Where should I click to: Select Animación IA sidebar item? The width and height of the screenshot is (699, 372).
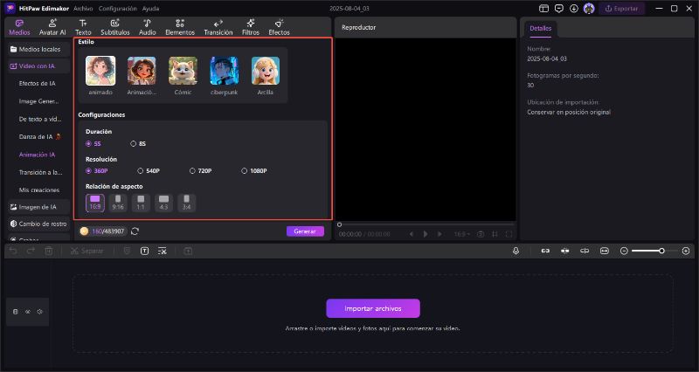(37, 155)
